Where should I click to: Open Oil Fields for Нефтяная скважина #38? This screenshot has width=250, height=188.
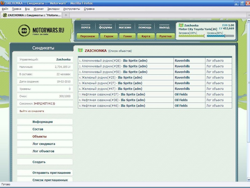(x=181, y=100)
